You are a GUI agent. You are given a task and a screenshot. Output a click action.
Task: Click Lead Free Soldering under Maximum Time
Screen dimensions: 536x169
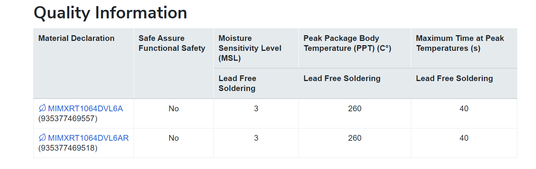pos(455,78)
